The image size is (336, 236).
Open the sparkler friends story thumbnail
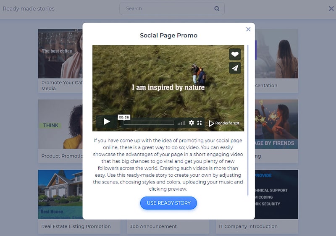tap(276, 124)
